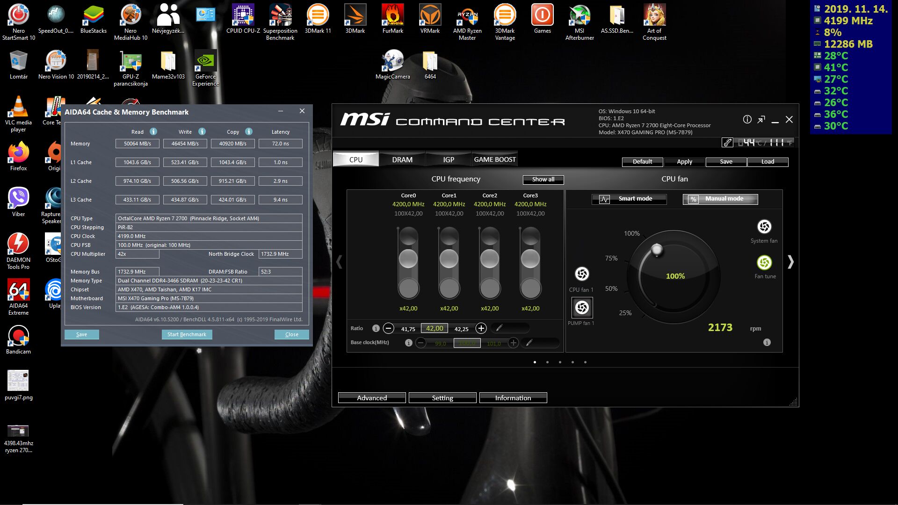Launch Bandicam desktop shortcut

(x=19, y=339)
